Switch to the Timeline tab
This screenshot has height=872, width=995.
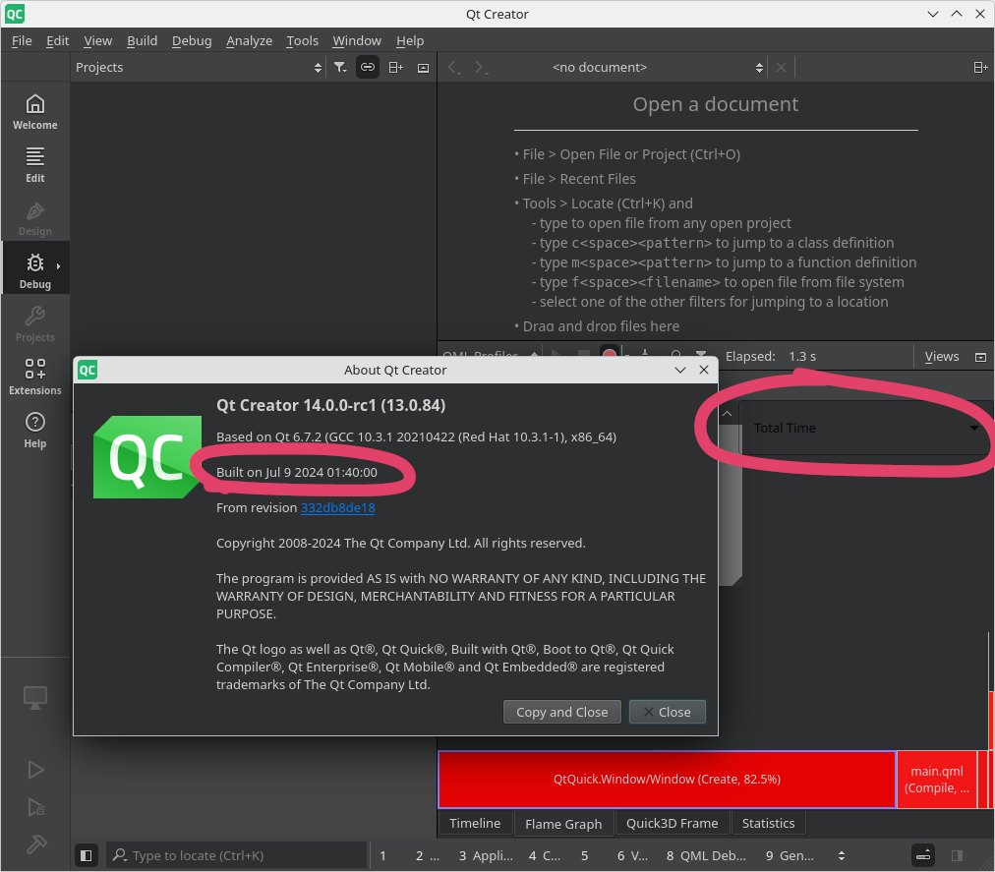pyautogui.click(x=475, y=823)
